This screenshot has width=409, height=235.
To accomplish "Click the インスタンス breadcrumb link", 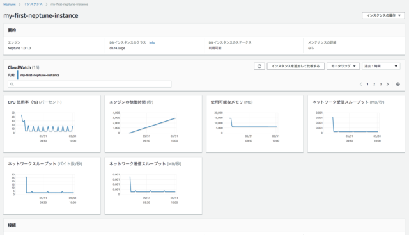I will pyautogui.click(x=33, y=4).
